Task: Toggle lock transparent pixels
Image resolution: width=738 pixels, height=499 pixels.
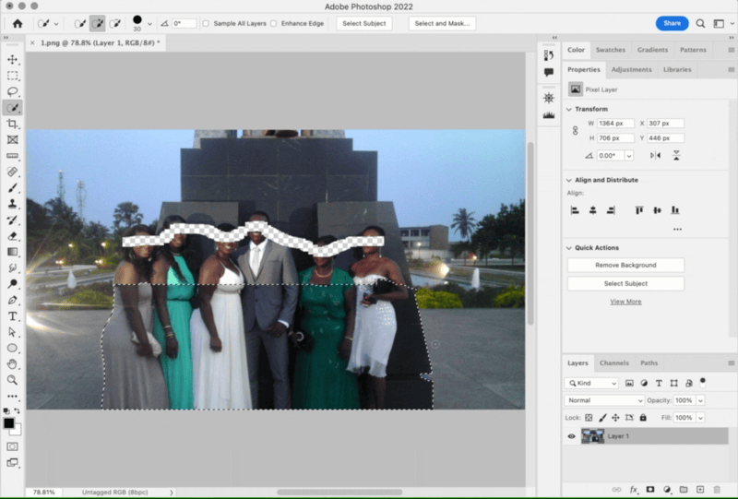Action: coord(589,418)
